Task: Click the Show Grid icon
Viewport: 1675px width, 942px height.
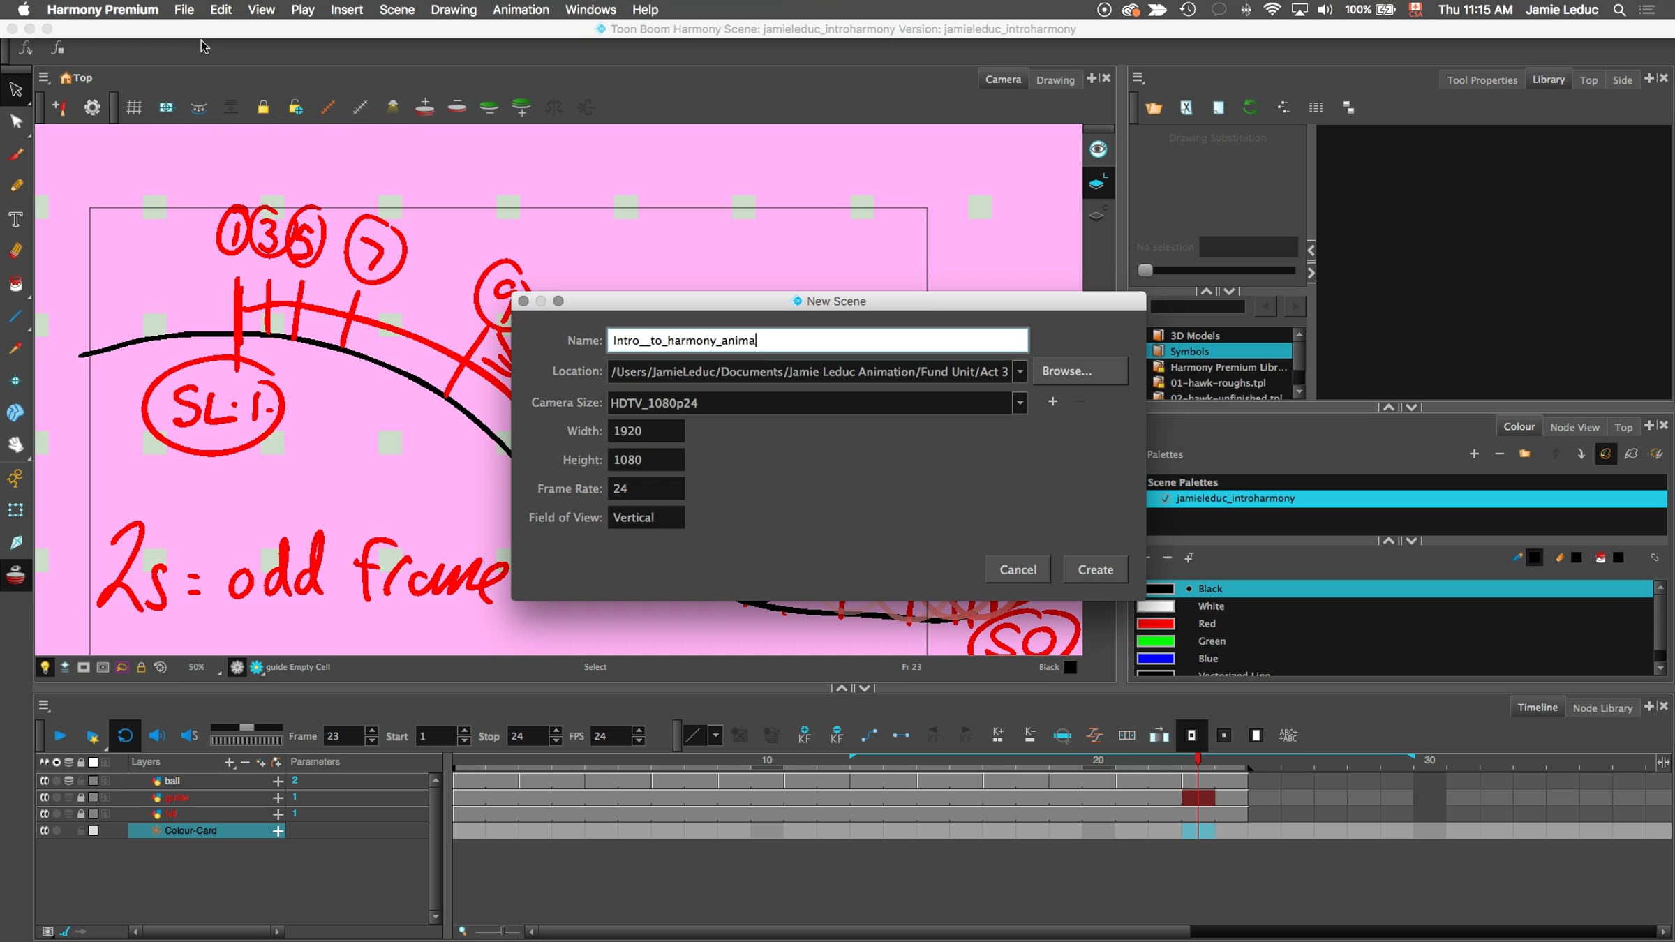Action: coord(134,107)
